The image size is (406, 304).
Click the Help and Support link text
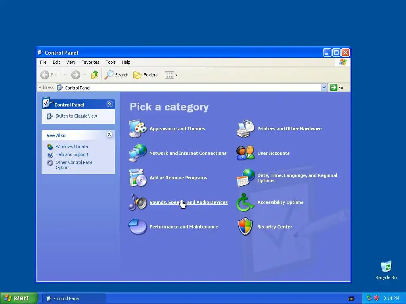(x=72, y=155)
